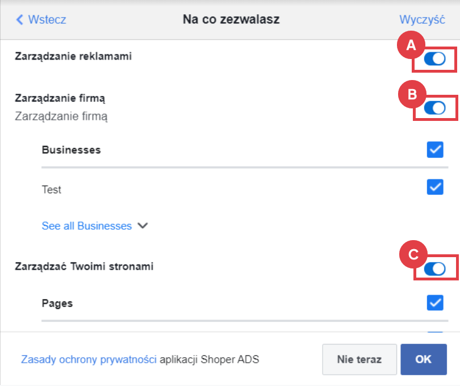The width and height of the screenshot is (460, 386).
Task: Collapse the See all Businesses chevron
Action: [x=143, y=226]
